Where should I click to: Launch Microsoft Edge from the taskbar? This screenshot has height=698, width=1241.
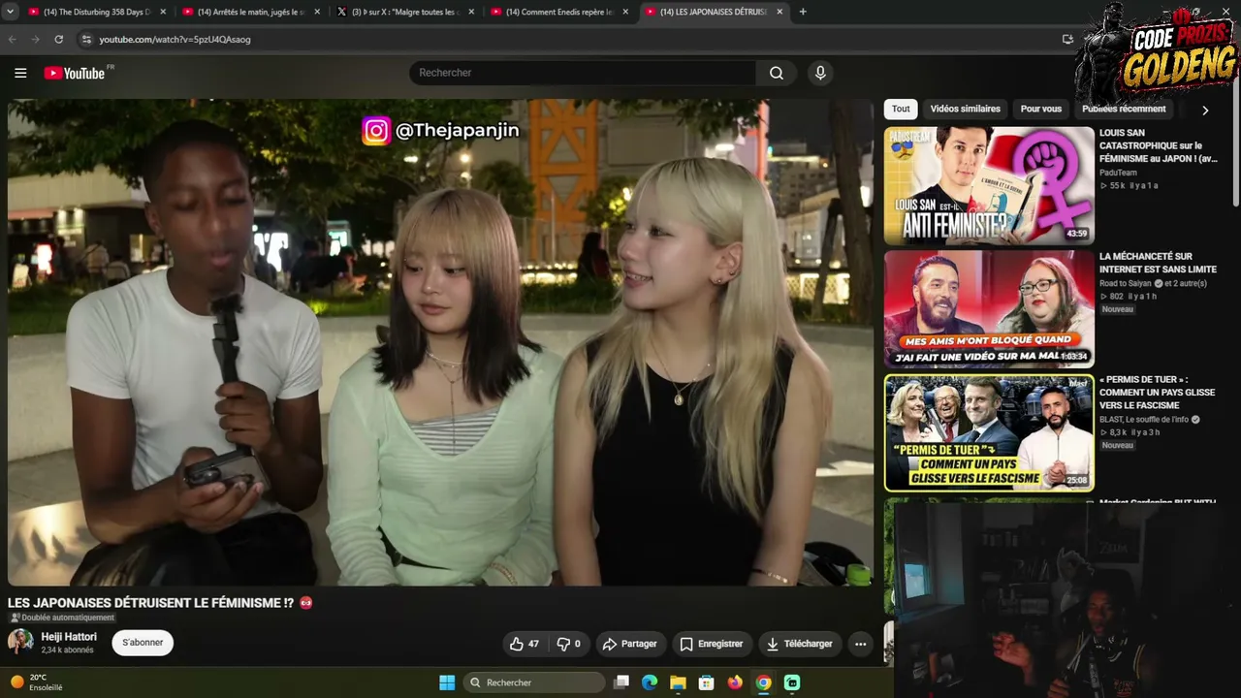pos(650,682)
